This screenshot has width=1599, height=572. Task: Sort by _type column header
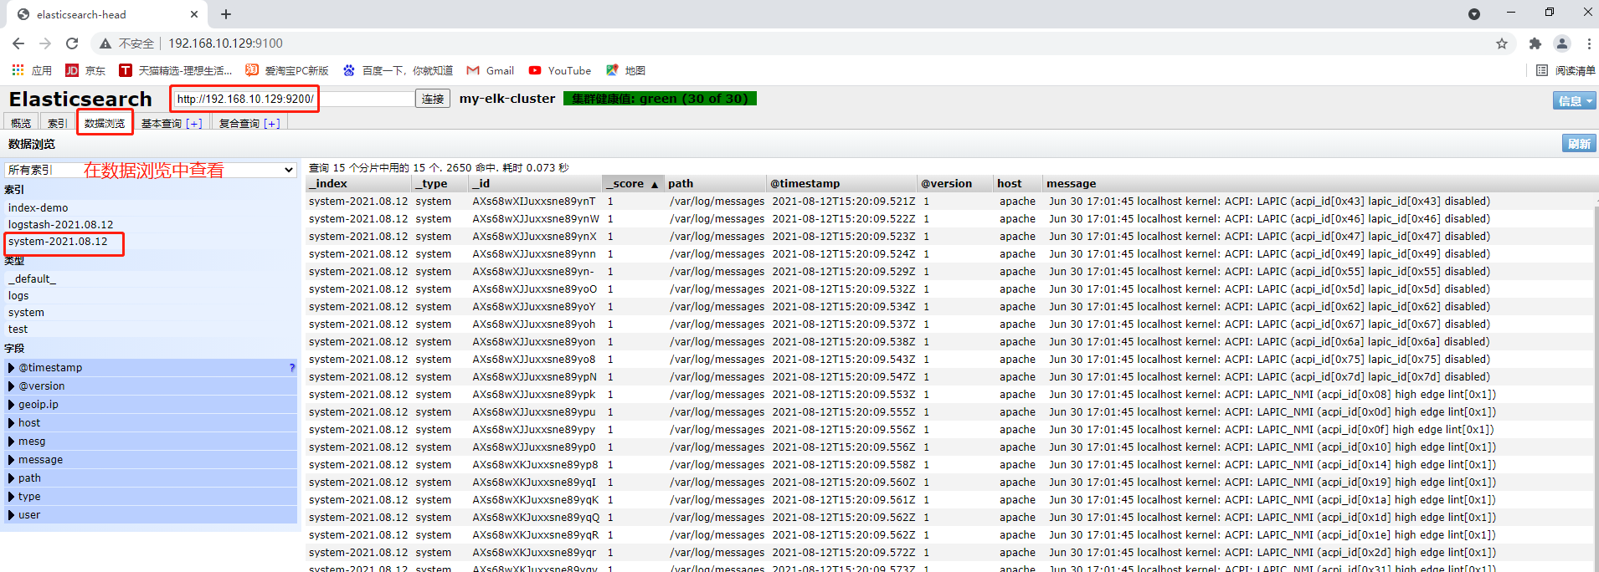click(x=440, y=183)
